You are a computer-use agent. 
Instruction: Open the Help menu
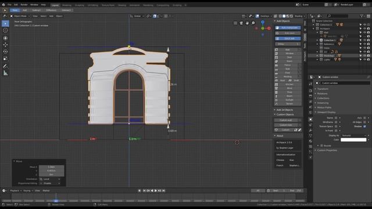coord(43,5)
